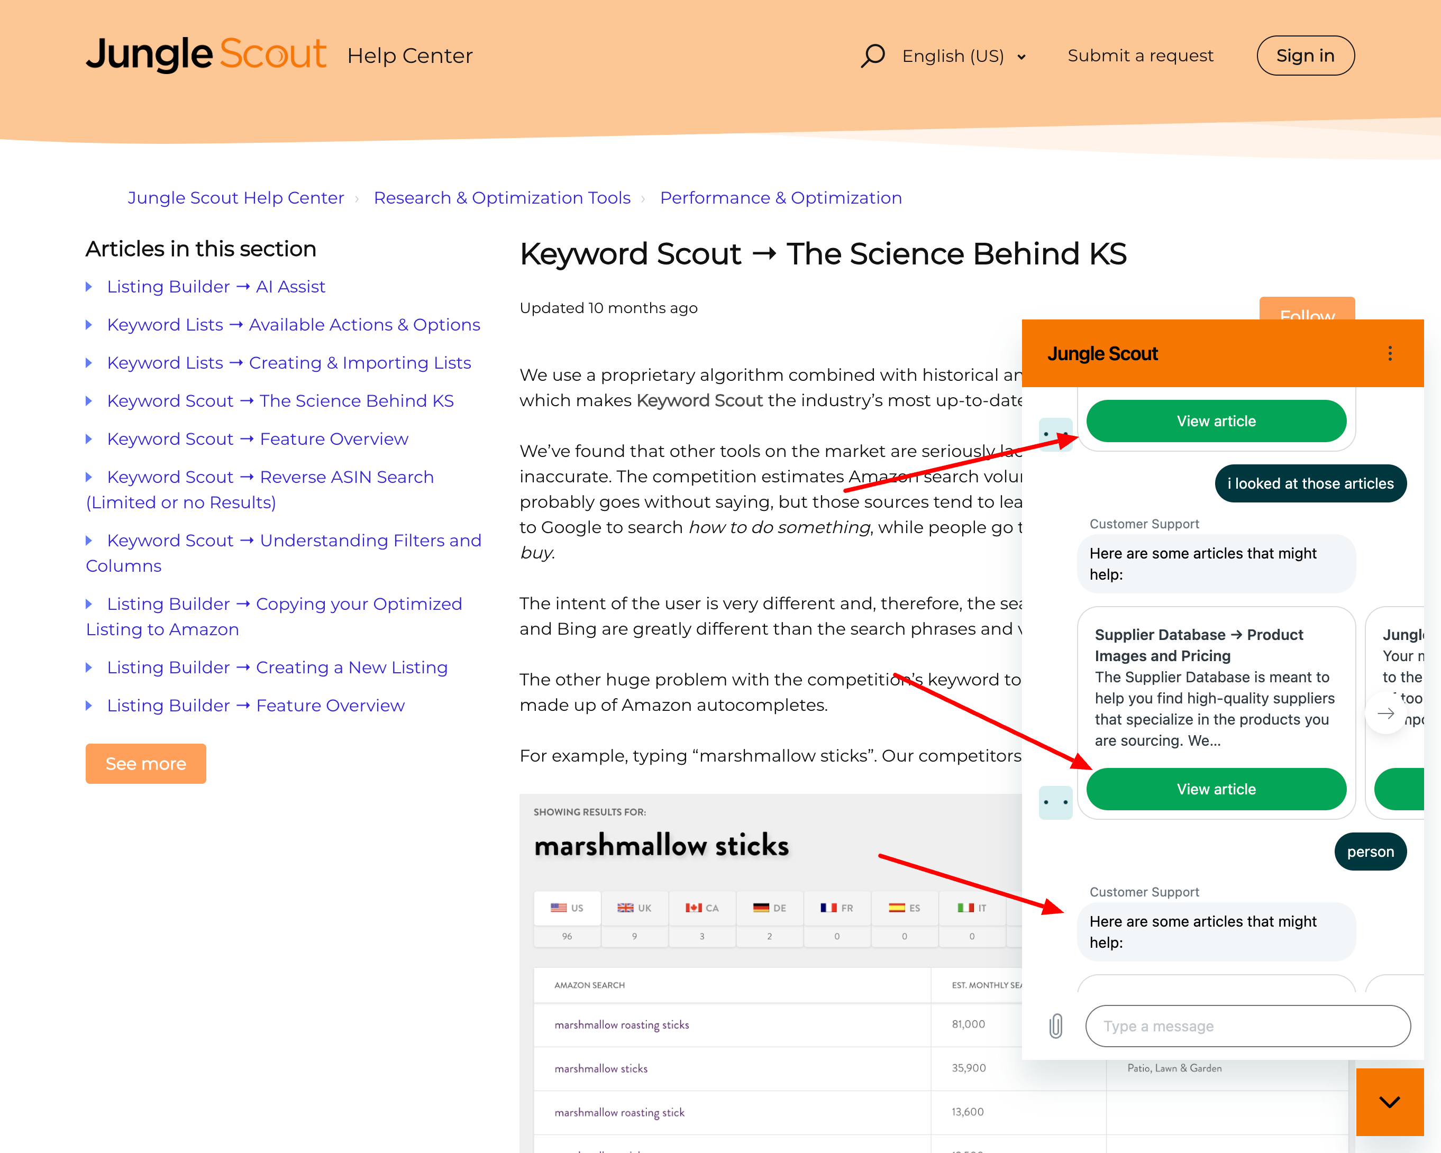Click View article under Supplier Database card
The height and width of the screenshot is (1153, 1441).
coord(1216,790)
